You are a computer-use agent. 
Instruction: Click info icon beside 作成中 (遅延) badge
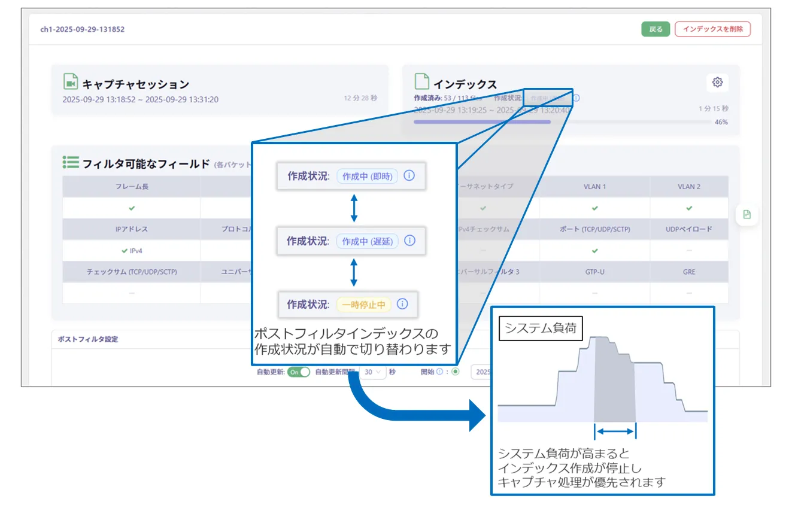[x=409, y=241]
